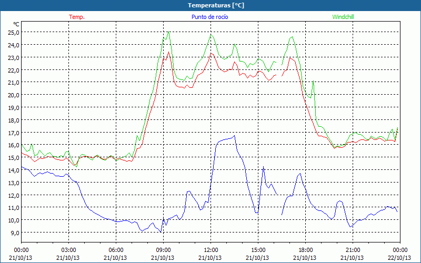Screen dimensions: 421x263
Task: Click the 19,0 y-axis value
Action: (14, 108)
